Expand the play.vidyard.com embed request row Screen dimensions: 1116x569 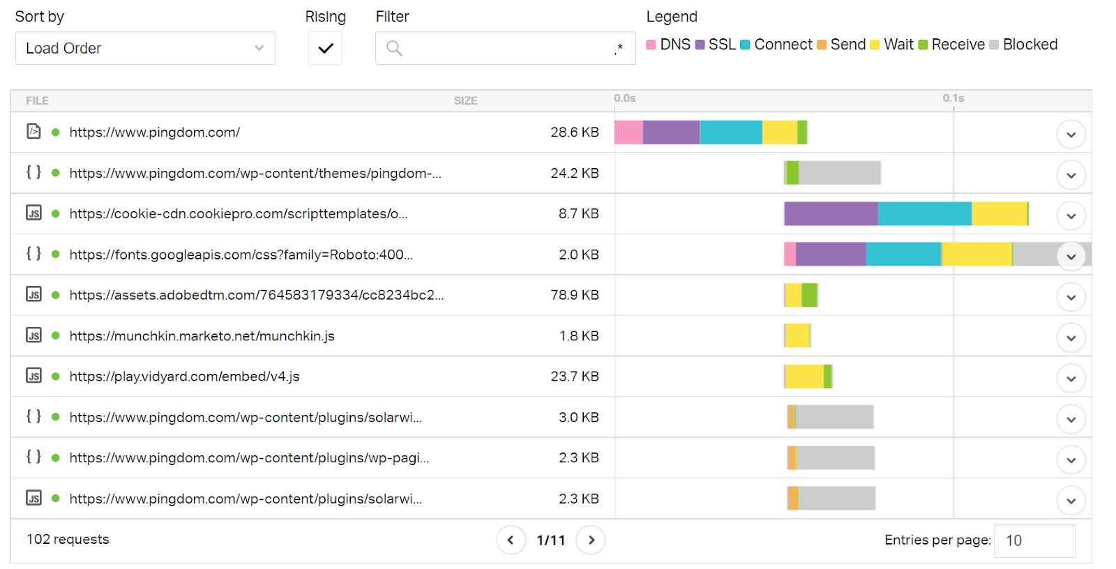1071,379
